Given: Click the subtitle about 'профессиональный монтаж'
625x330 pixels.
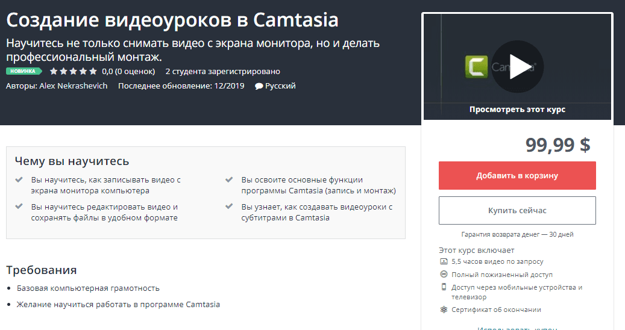Looking at the screenshot, I should [x=193, y=50].
